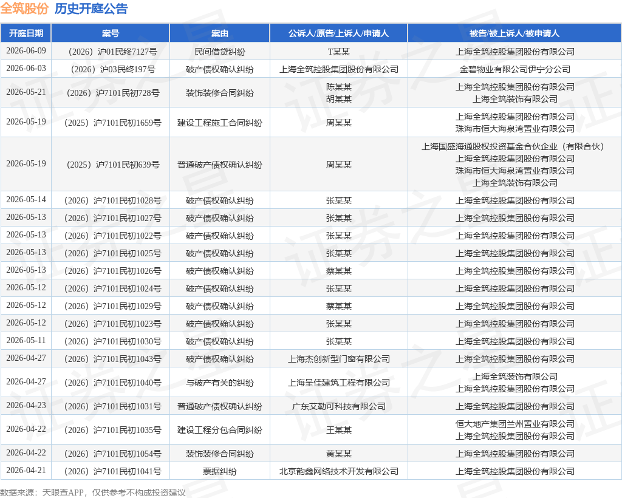This screenshot has width=622, height=498.
Task: Click the 数据来源 天眼查APP footer note
Action: pos(93,492)
